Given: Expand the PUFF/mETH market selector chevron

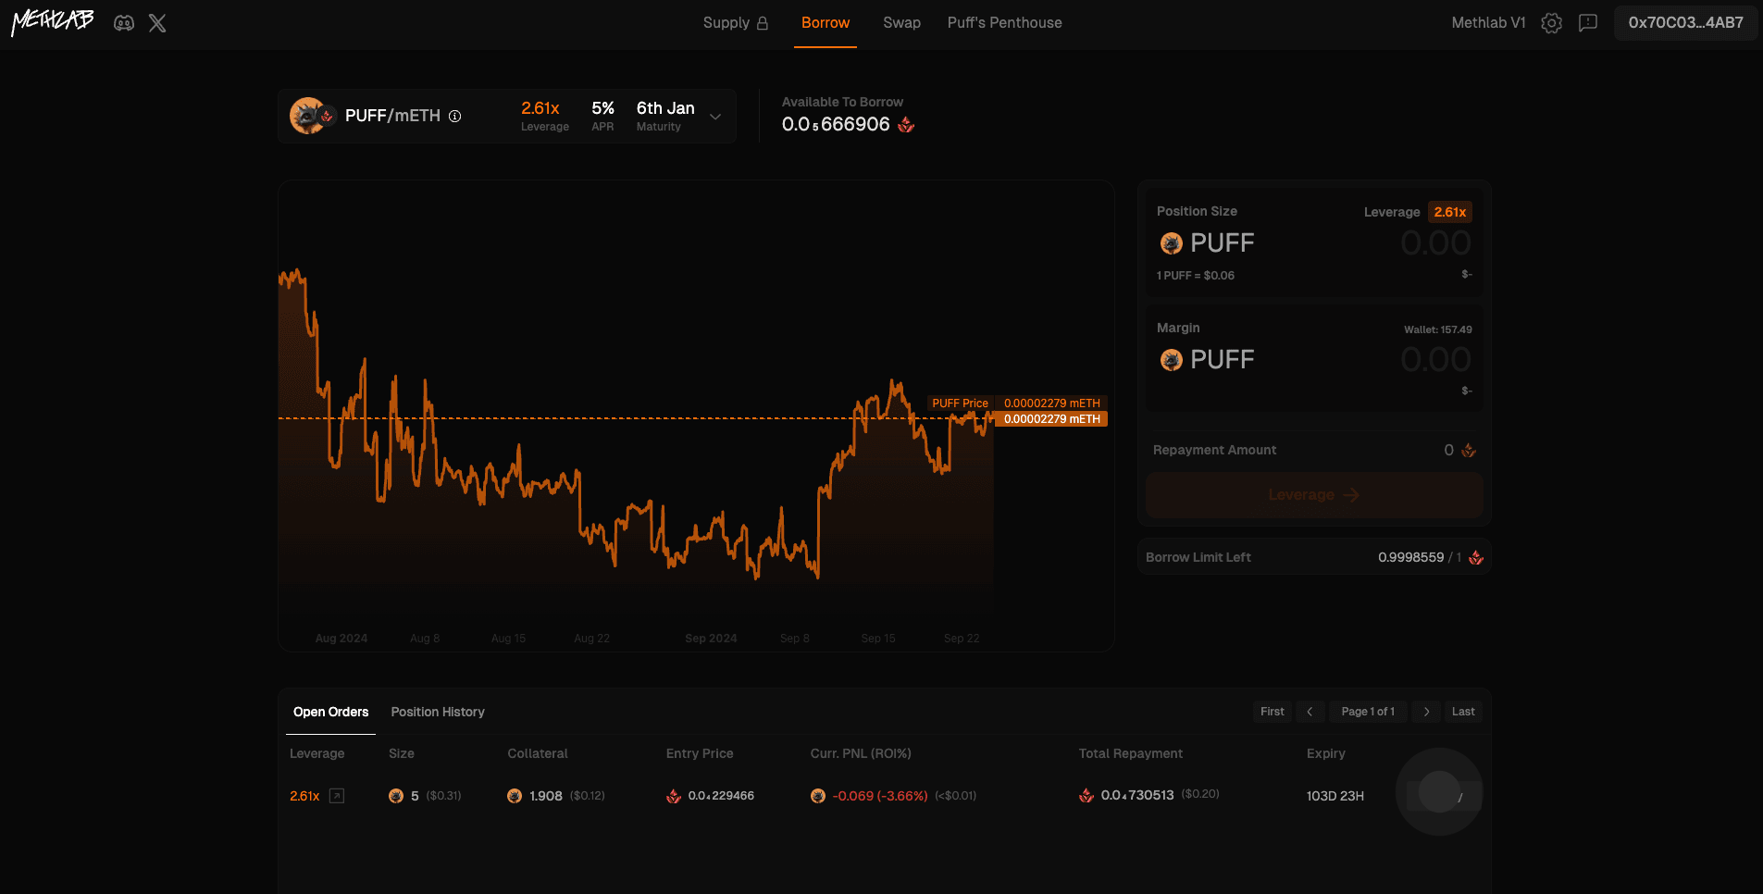Looking at the screenshot, I should pyautogui.click(x=715, y=117).
